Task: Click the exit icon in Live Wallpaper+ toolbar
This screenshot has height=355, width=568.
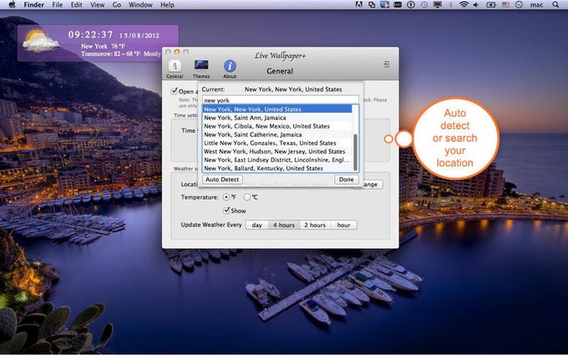Action: tap(387, 64)
